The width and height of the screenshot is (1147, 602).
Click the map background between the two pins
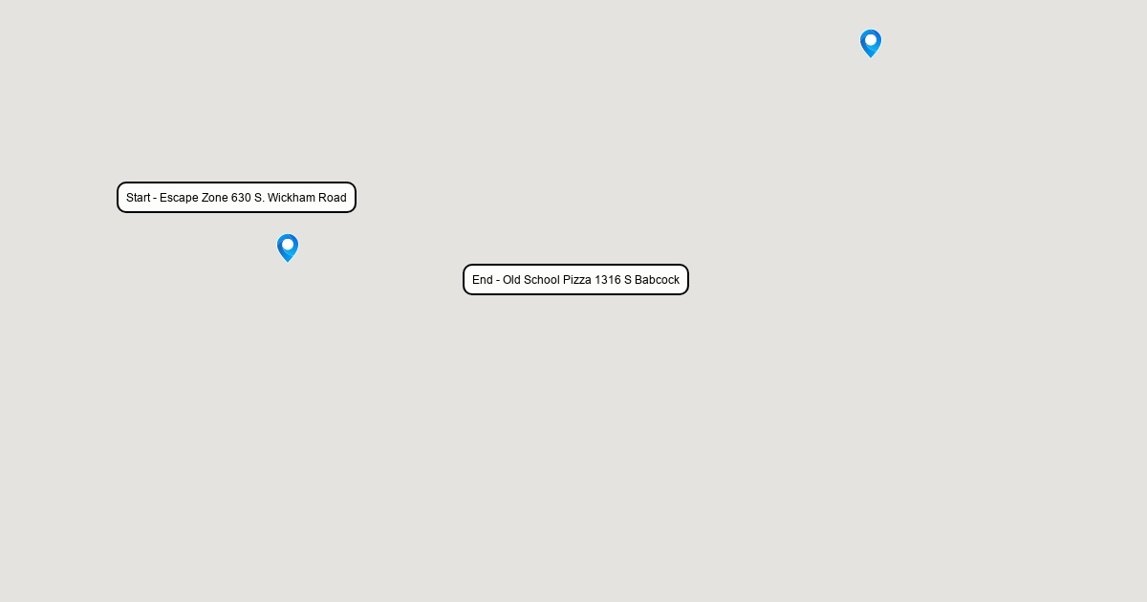click(x=579, y=145)
